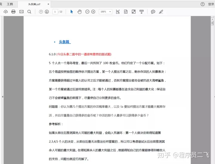The image size is (215, 164).
Task: Zoom out with minus icon
Action: click(87, 12)
